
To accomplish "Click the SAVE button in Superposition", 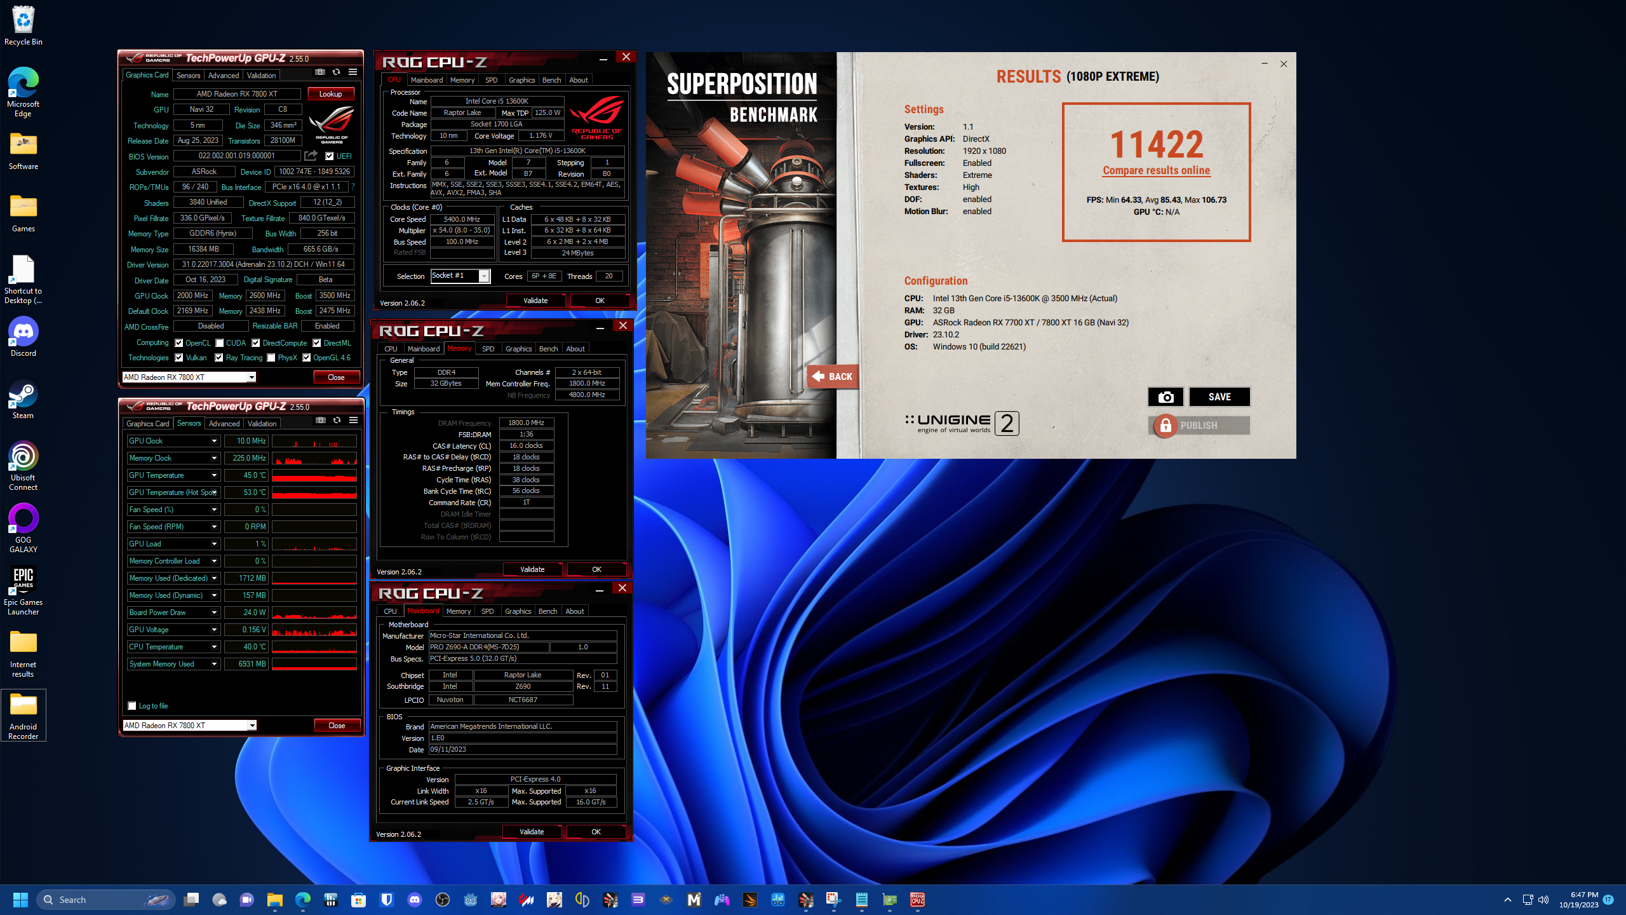I will point(1219,397).
